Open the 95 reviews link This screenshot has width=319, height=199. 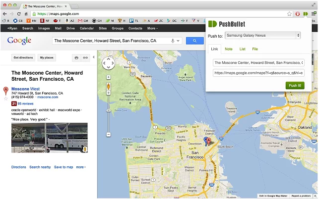click(25, 104)
